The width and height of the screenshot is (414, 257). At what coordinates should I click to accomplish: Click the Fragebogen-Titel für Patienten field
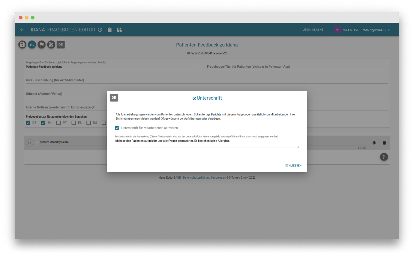pyautogui.click(x=297, y=67)
